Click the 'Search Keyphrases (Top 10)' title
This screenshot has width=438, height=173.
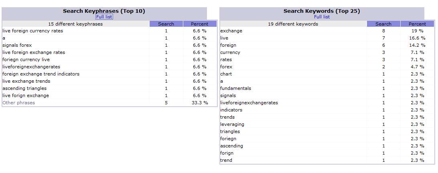[104, 11]
